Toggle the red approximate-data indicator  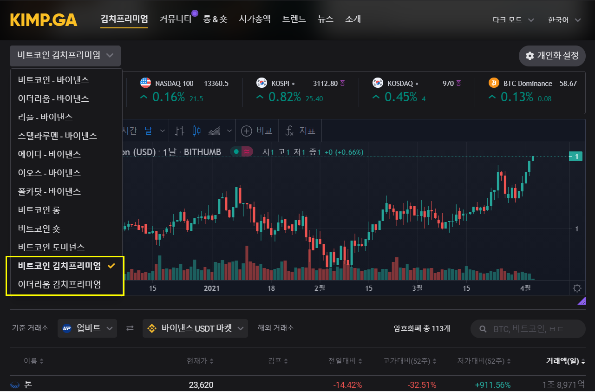(x=248, y=152)
